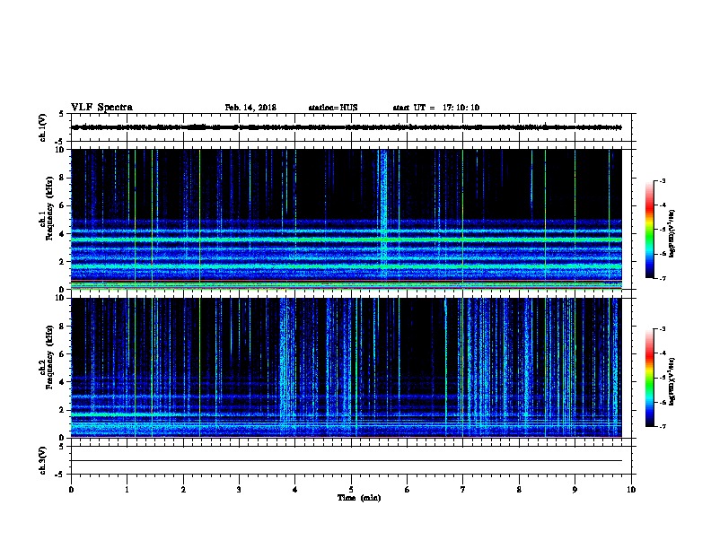Click the time axis tick label "1"
The height and width of the screenshot is (549, 711).
127,490
